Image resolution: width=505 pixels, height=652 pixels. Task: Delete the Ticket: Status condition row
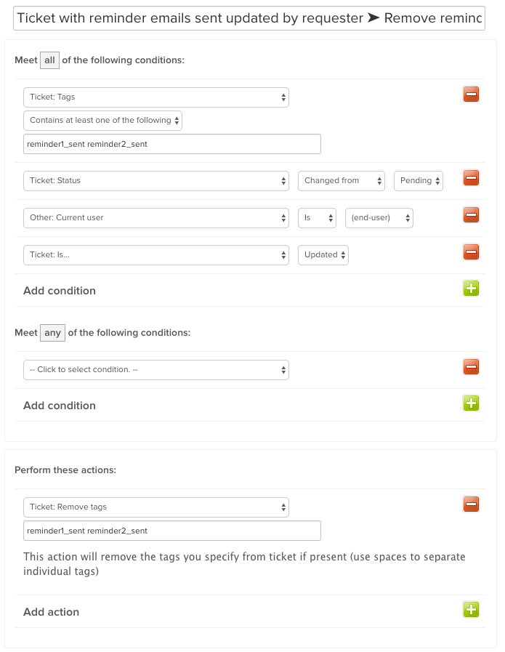(x=471, y=178)
